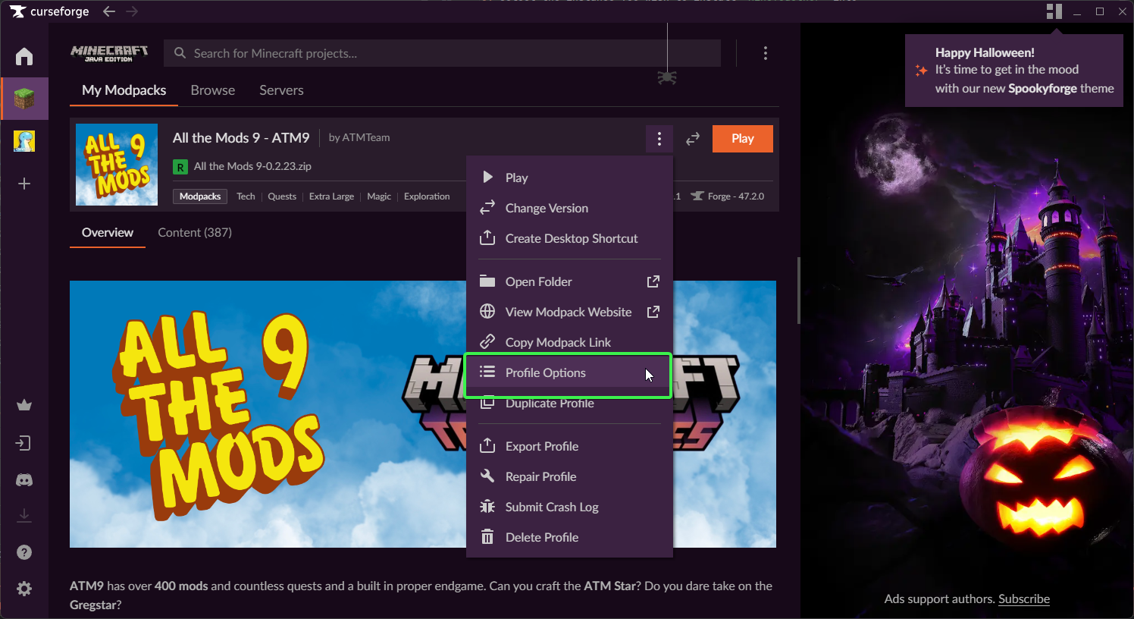Click the Tech category tag
Image resolution: width=1134 pixels, height=619 pixels.
pos(246,196)
